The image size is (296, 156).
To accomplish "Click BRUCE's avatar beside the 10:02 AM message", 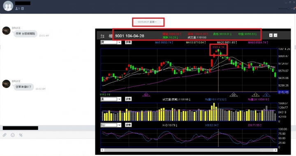I will (6, 84).
